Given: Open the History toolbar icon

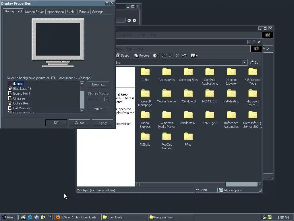Looking at the screenshot, I should [x=155, y=56].
